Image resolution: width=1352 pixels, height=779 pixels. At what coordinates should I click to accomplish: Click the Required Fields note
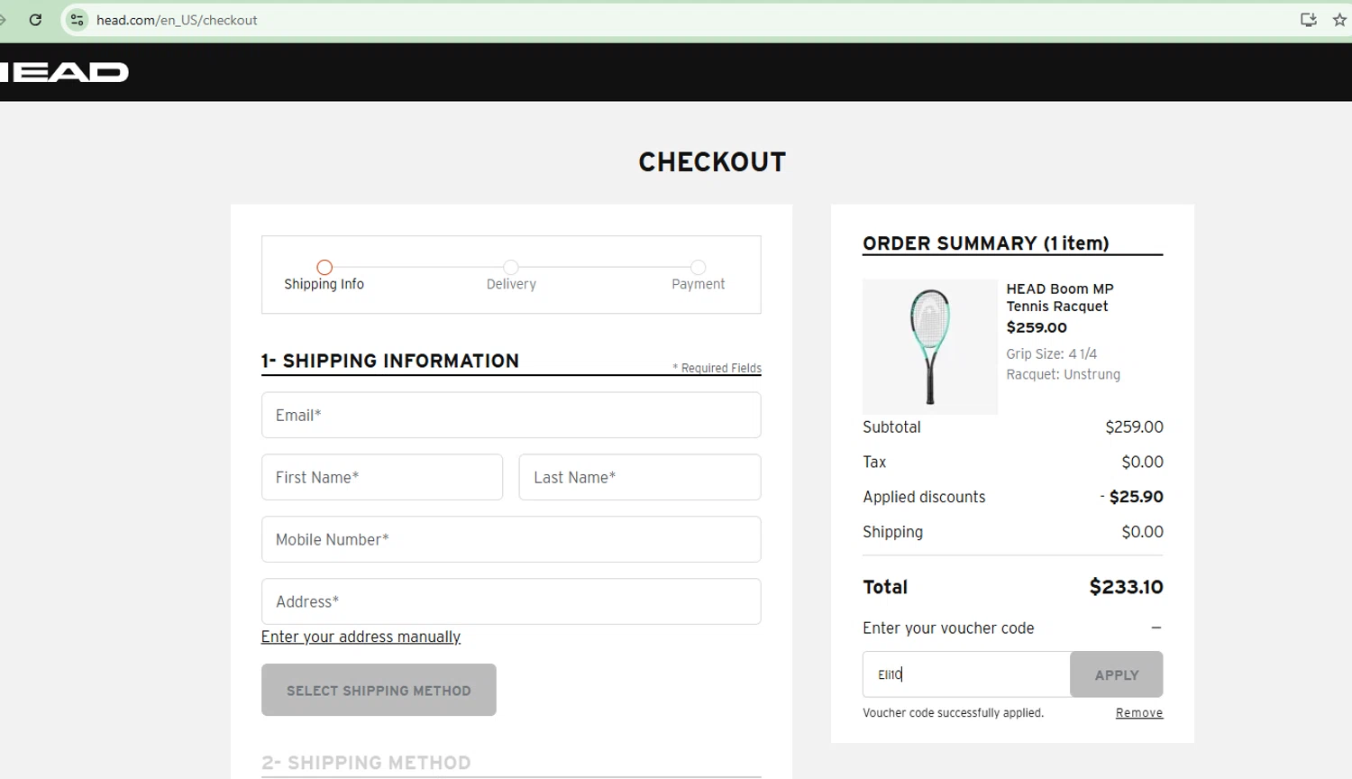717,368
